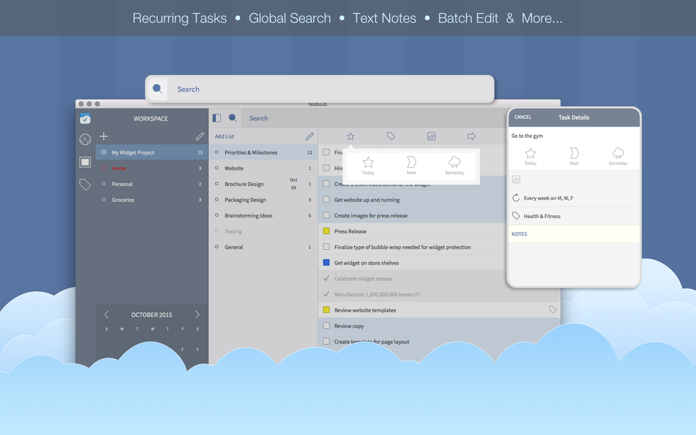
Task: Go to previous month in calendar
Action: 107,315
